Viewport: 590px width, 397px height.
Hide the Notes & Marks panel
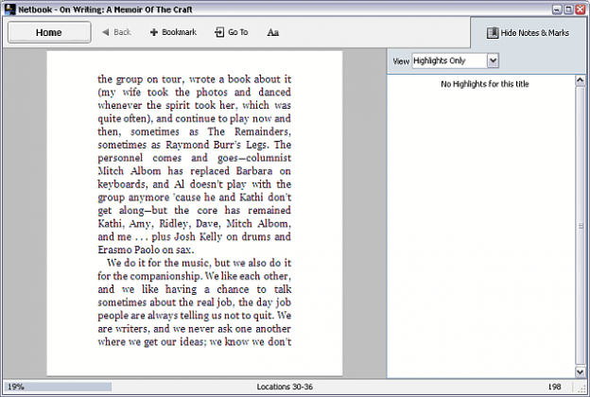pos(528,32)
